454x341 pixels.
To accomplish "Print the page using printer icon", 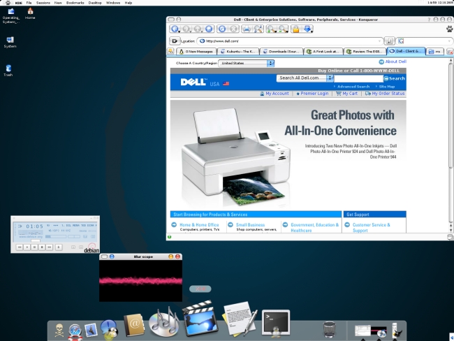I will pyautogui.click(x=247, y=29).
